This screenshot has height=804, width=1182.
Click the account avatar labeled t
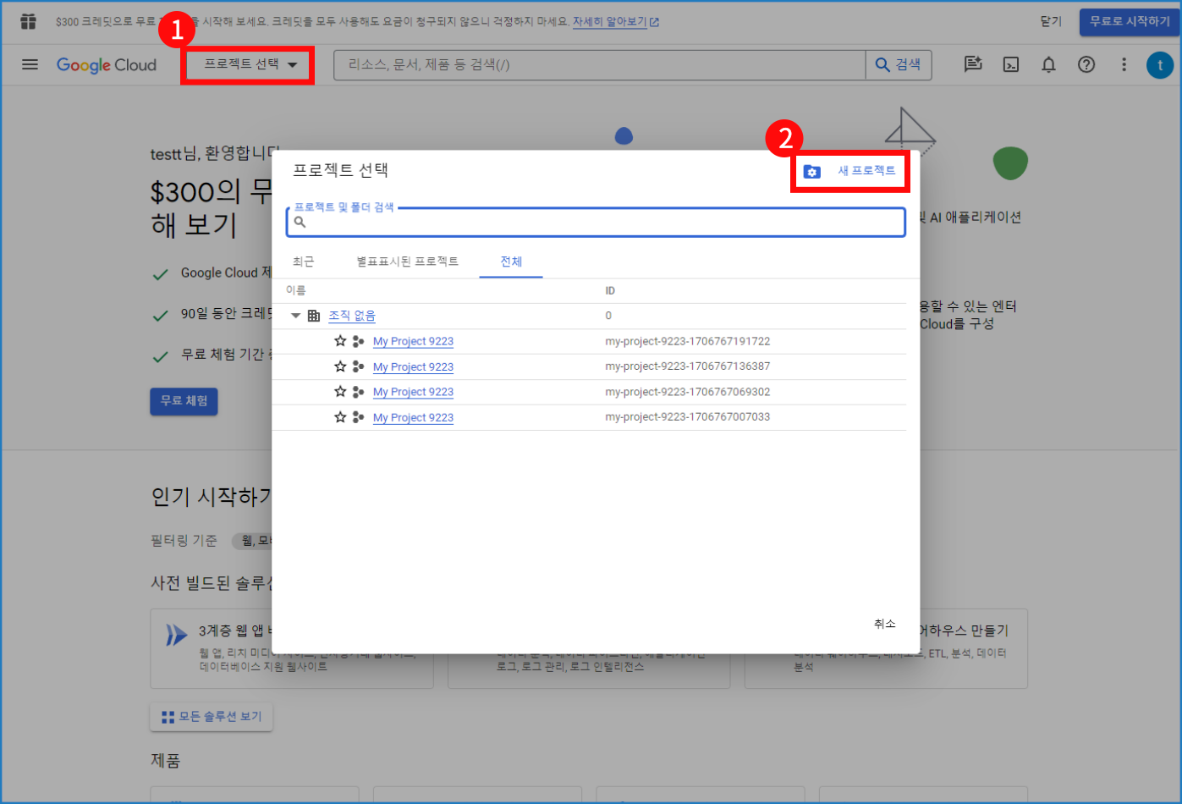[x=1160, y=64]
